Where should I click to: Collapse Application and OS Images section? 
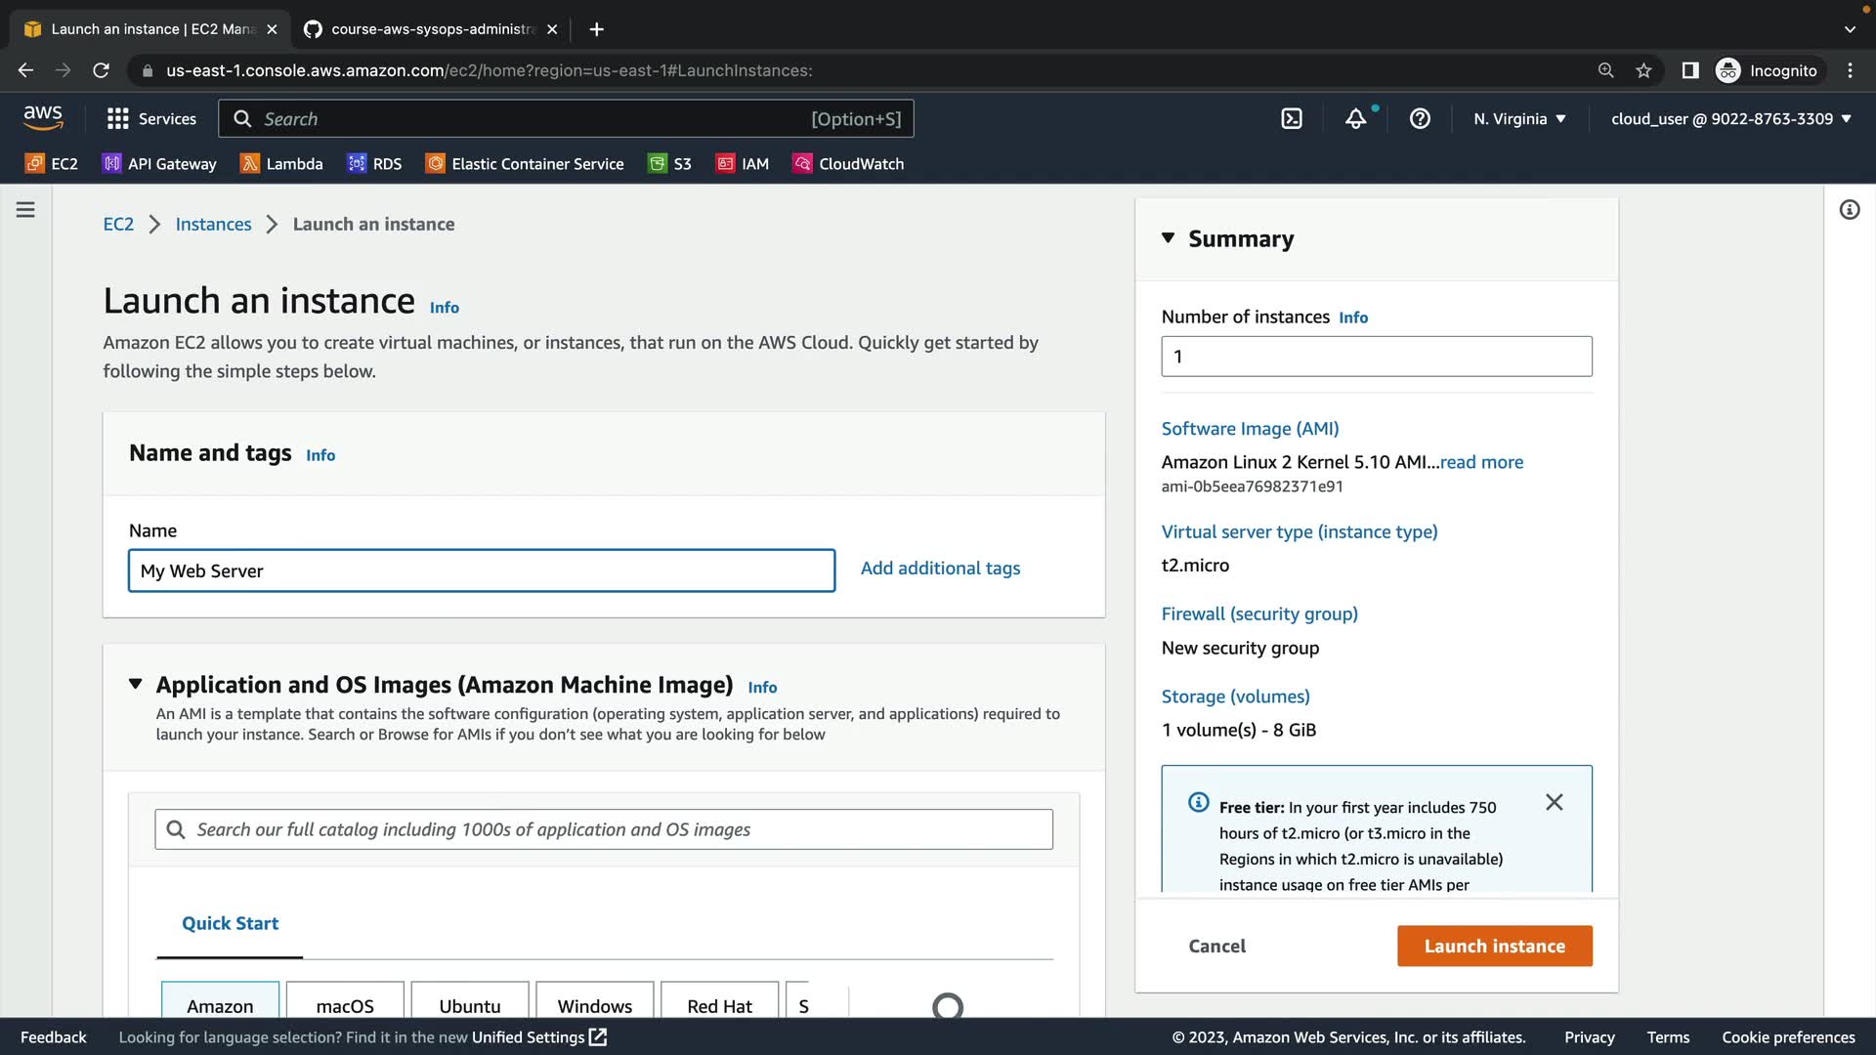click(136, 684)
